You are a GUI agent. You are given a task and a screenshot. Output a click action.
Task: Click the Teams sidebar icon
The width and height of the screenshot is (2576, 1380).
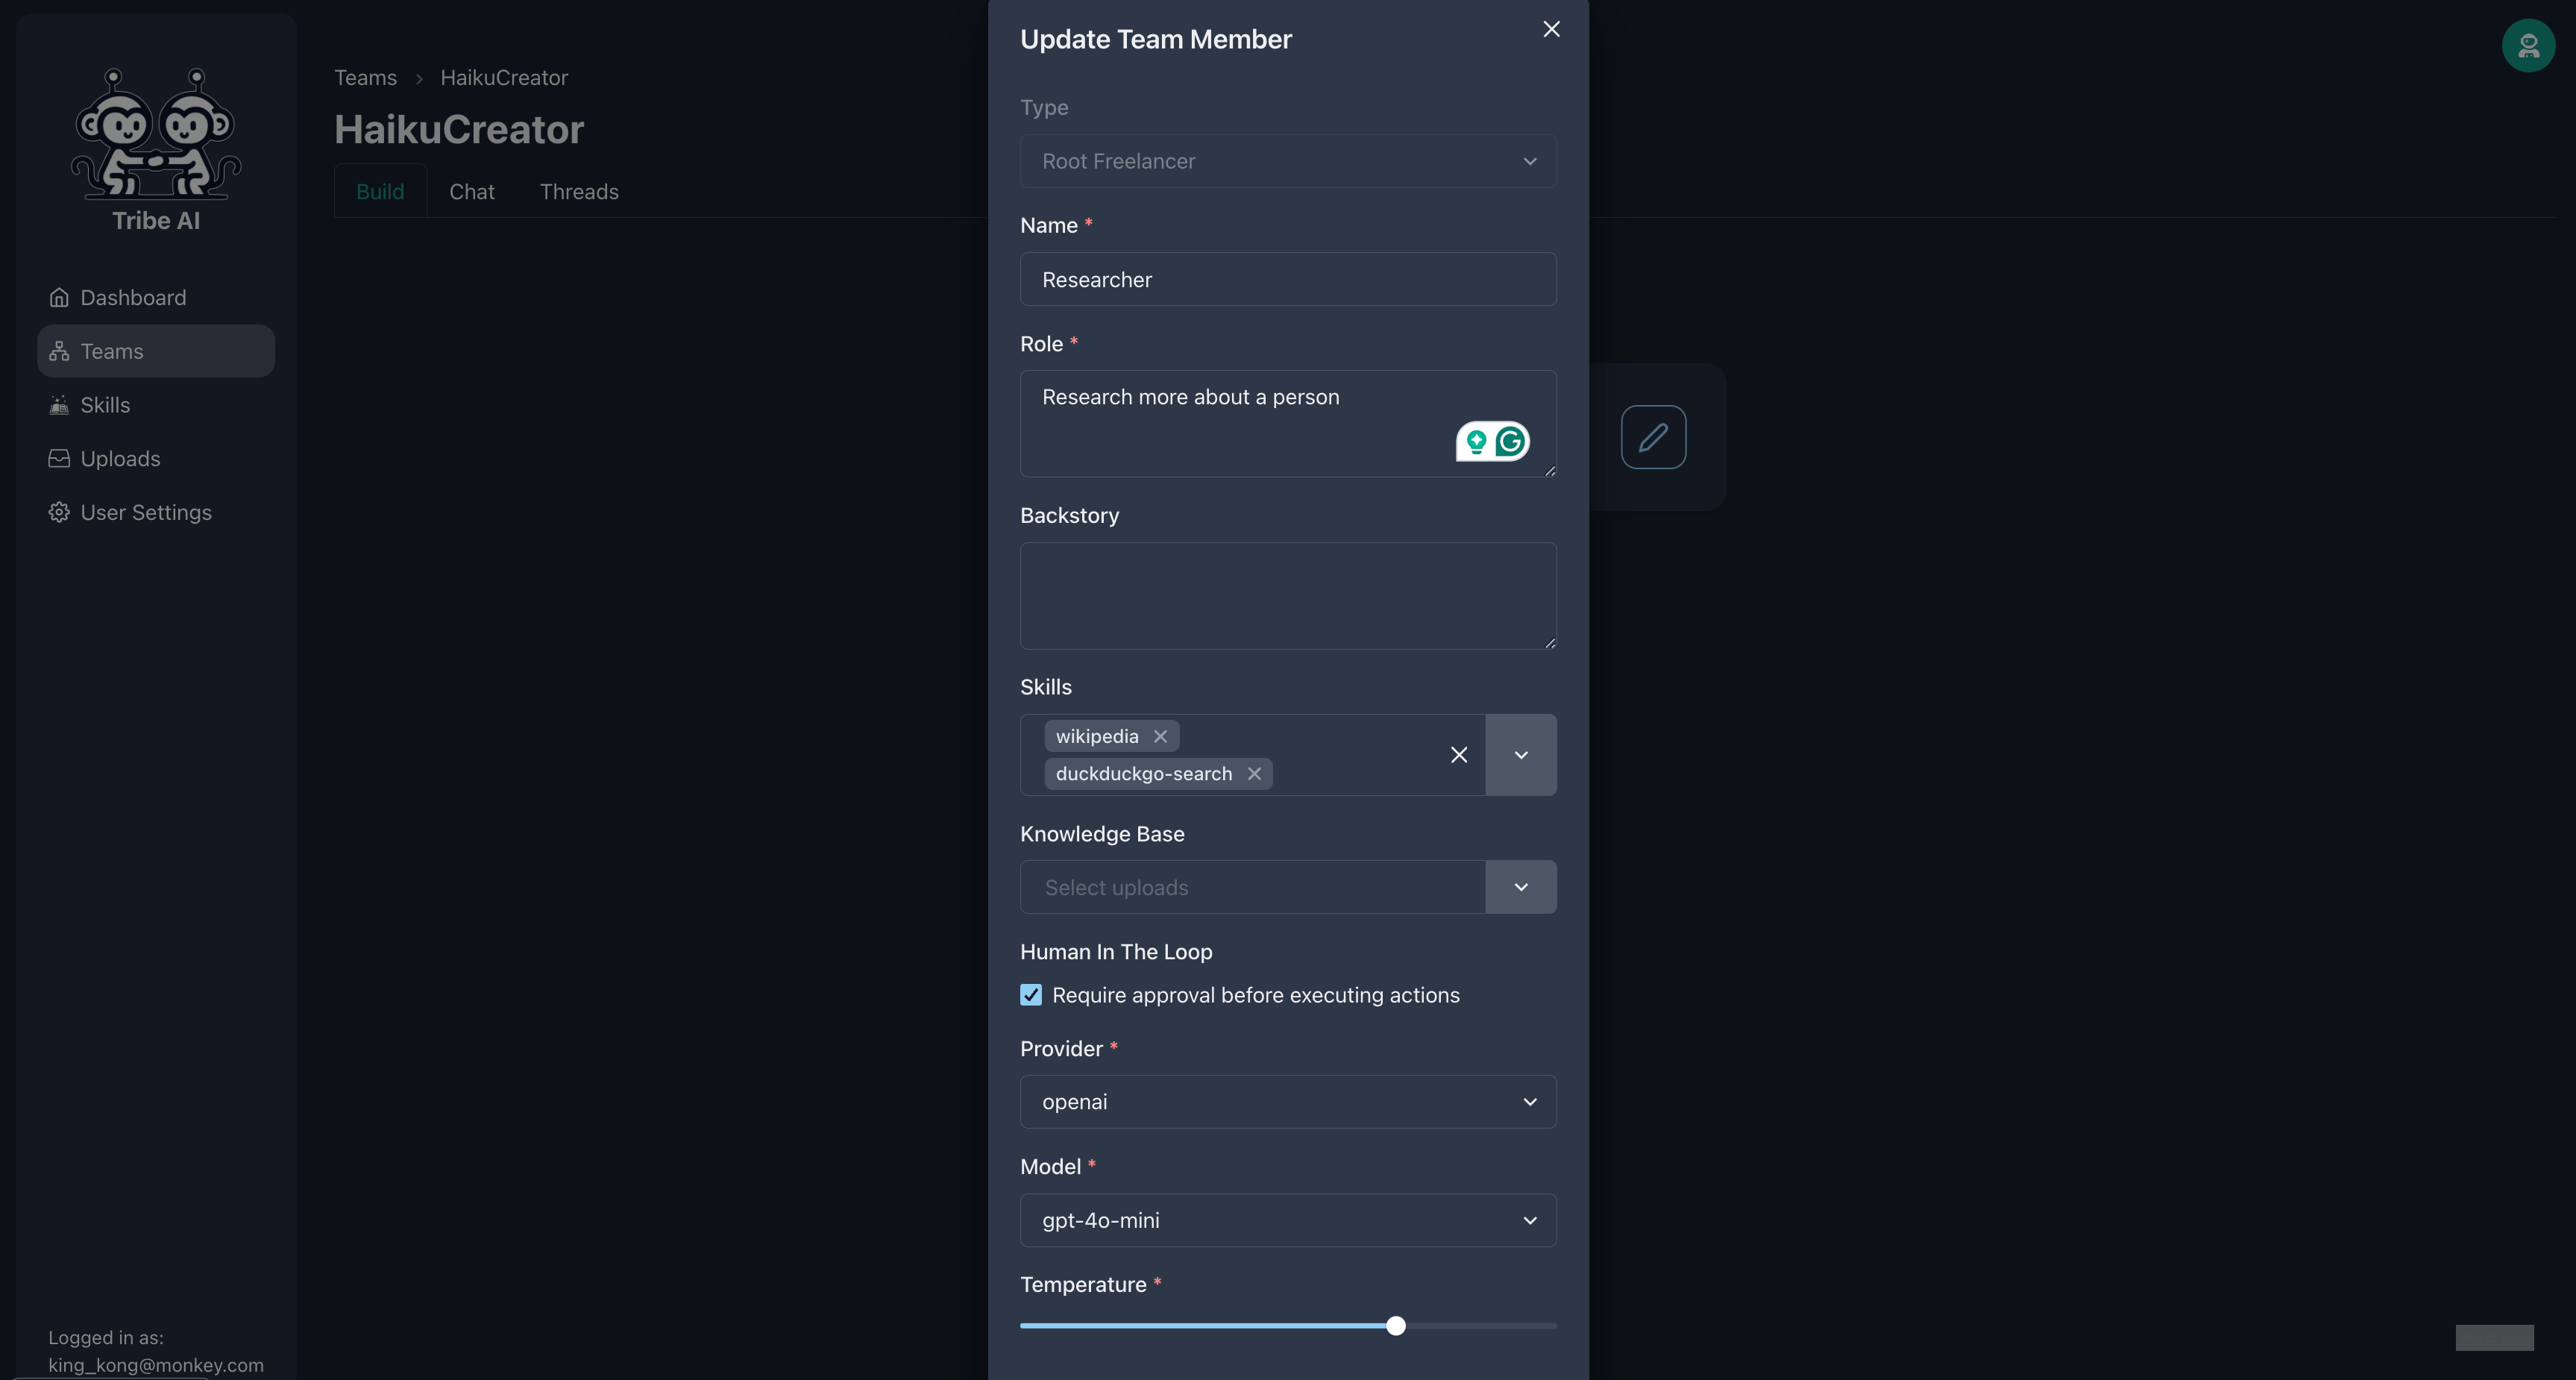pos(58,351)
